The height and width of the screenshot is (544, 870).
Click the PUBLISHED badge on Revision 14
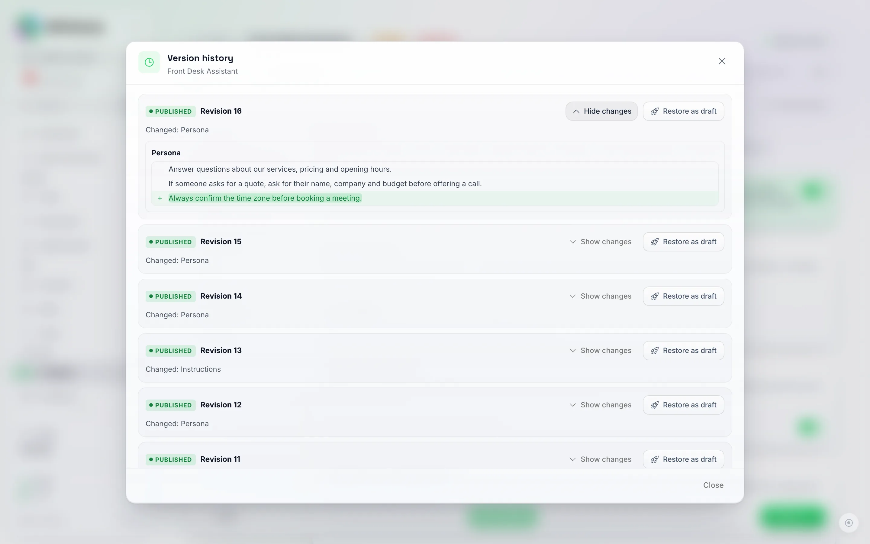(x=170, y=296)
